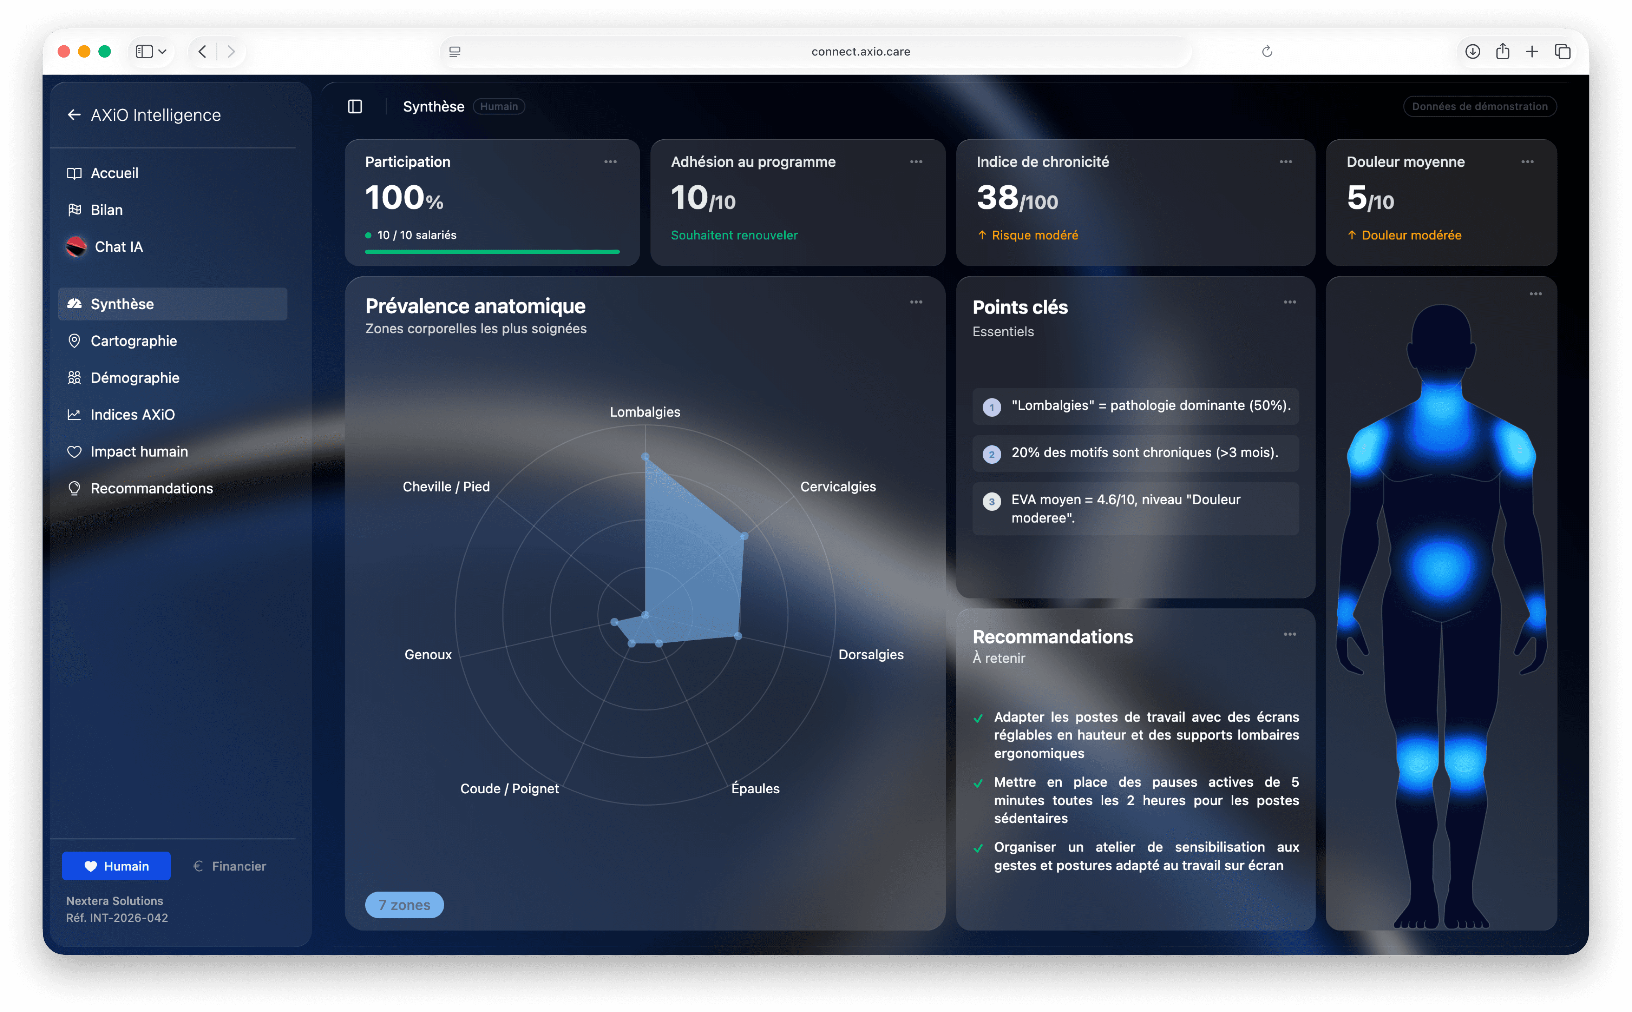Collapse the sidebar panel icon beside Synthèse
The image size is (1632, 1012).
(x=355, y=106)
